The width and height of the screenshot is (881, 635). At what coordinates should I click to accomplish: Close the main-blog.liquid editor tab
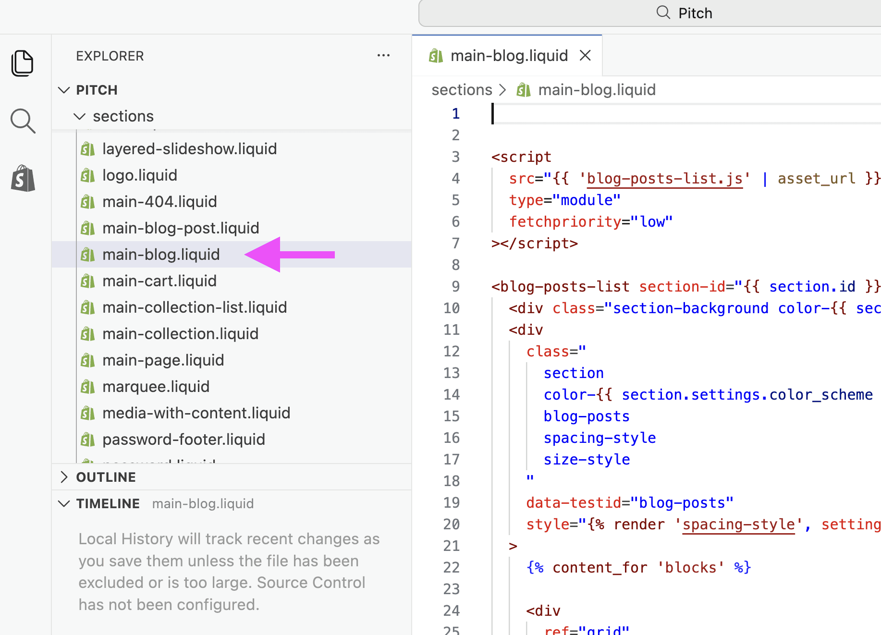[x=585, y=56]
